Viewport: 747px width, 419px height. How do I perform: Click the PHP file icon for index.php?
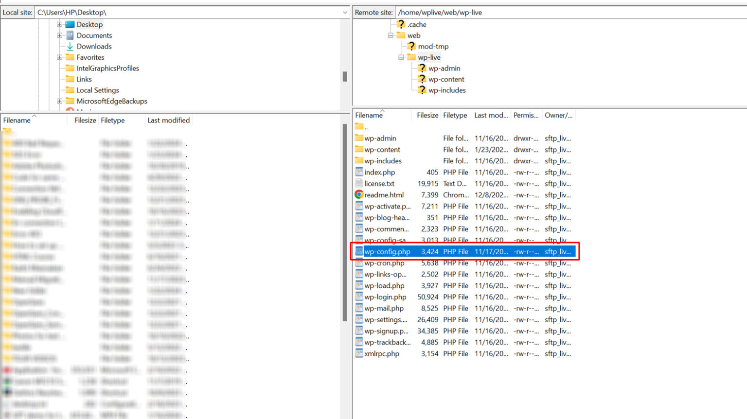[359, 172]
